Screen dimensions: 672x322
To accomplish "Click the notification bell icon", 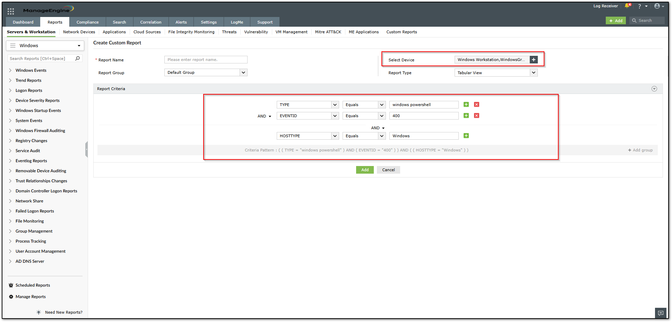I will (x=627, y=6).
